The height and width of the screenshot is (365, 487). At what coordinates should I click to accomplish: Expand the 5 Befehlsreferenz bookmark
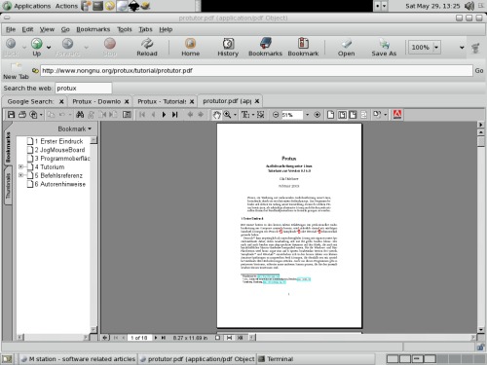pos(20,175)
